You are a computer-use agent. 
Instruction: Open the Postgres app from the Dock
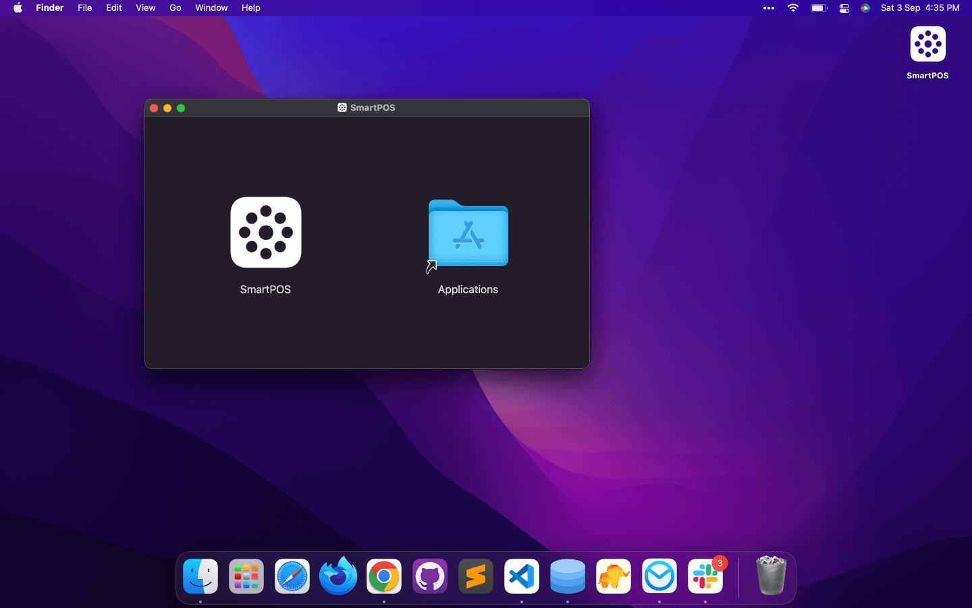[x=613, y=576]
